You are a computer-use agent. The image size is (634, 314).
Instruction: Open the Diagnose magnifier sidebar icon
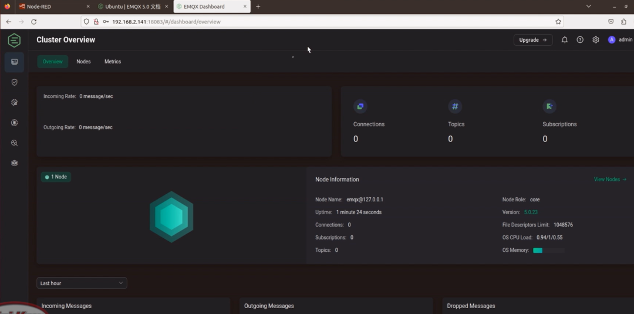tap(14, 143)
